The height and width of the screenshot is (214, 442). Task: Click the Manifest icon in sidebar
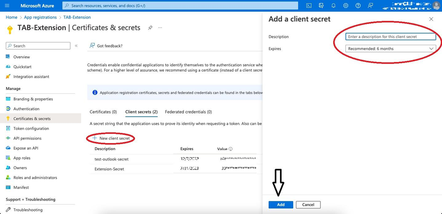(8, 187)
